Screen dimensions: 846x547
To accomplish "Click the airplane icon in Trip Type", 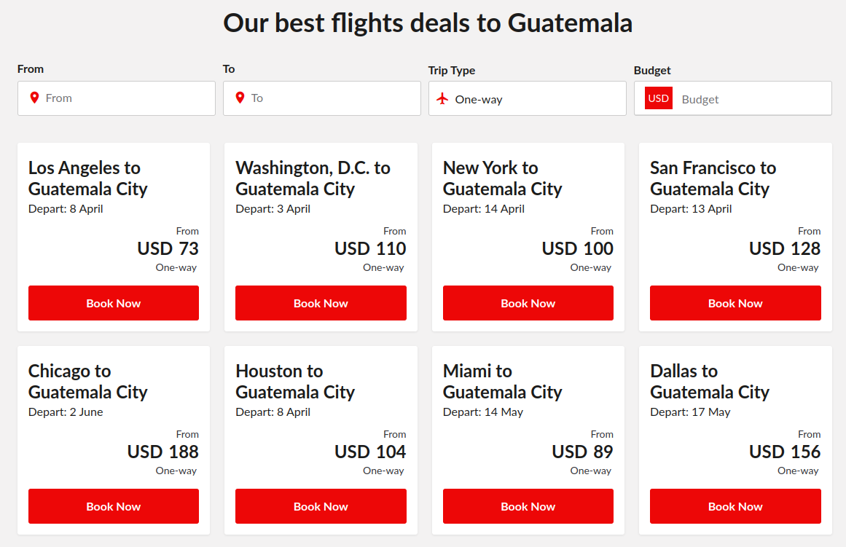I will point(442,99).
